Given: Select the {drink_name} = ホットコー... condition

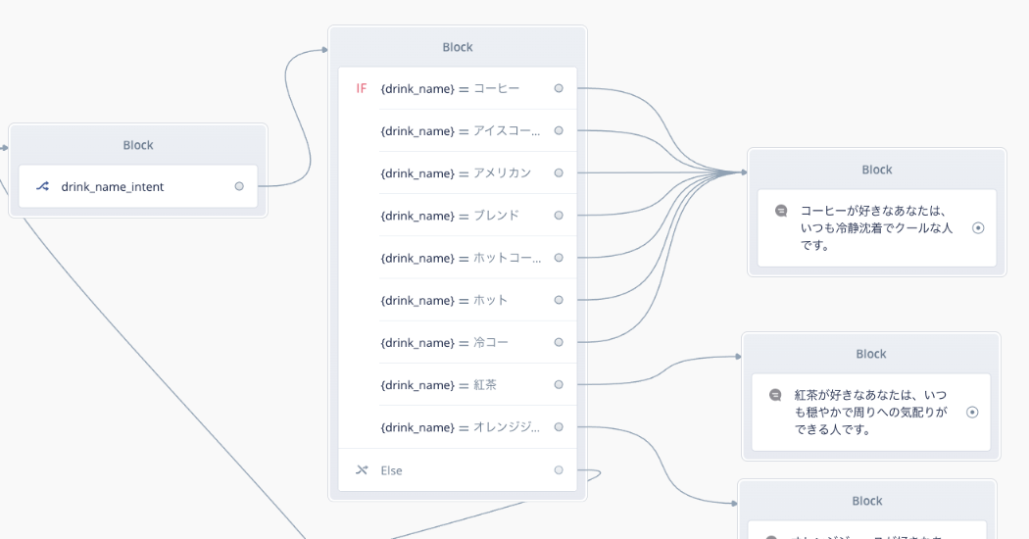Looking at the screenshot, I should [x=461, y=258].
